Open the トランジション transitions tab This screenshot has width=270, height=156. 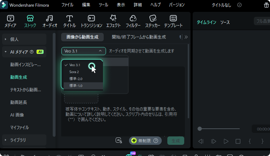[x=91, y=21]
